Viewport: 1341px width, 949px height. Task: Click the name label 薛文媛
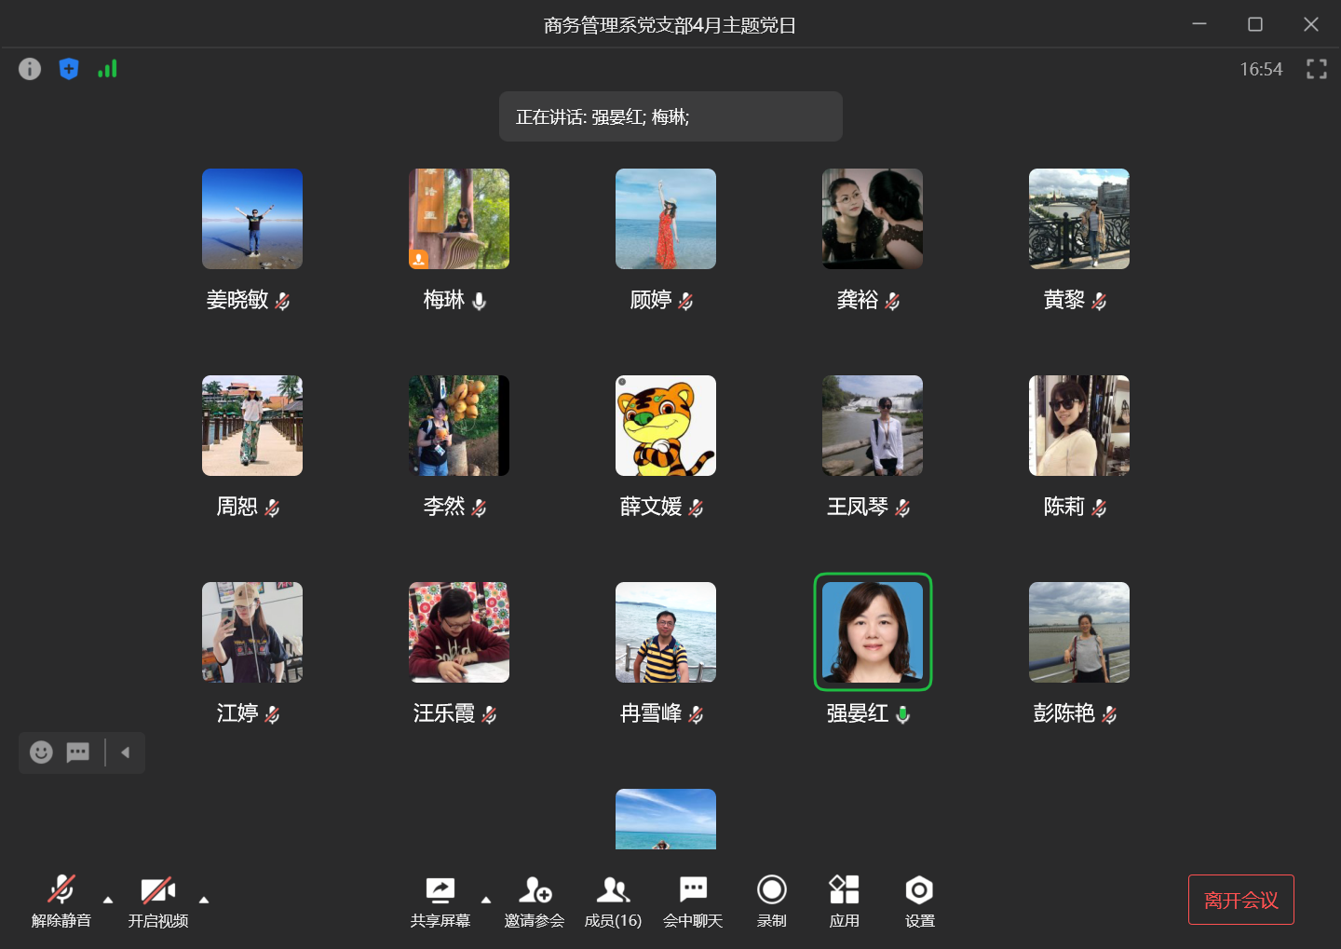point(651,507)
